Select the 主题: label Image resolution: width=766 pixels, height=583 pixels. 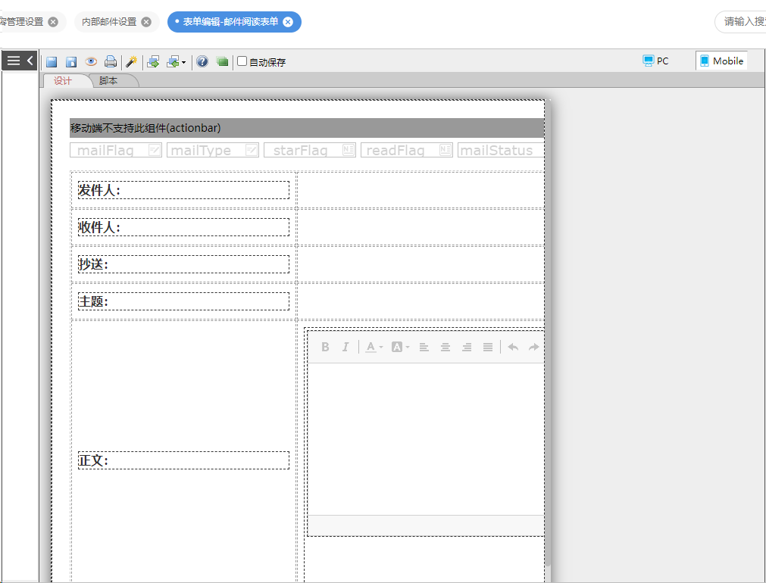coord(183,301)
